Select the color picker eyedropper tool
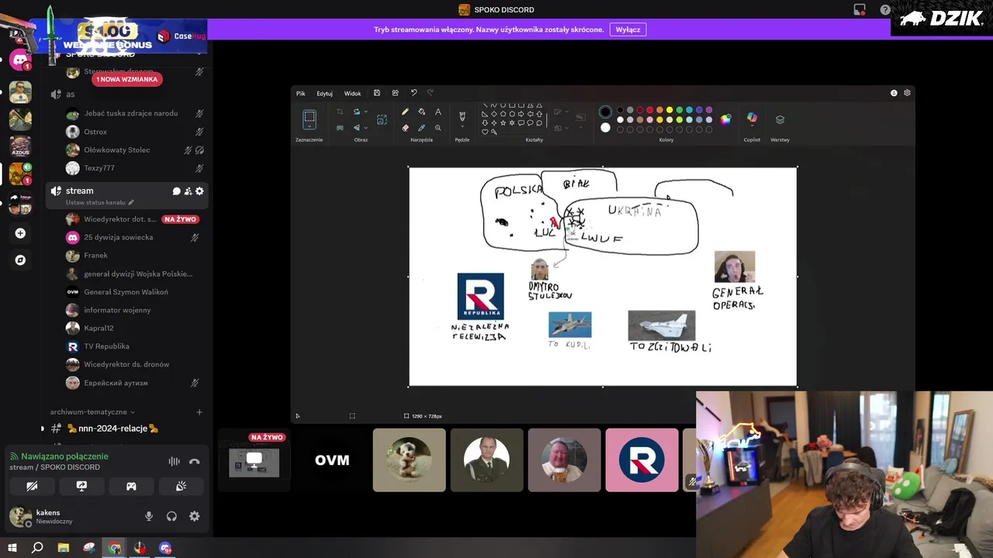 [421, 128]
